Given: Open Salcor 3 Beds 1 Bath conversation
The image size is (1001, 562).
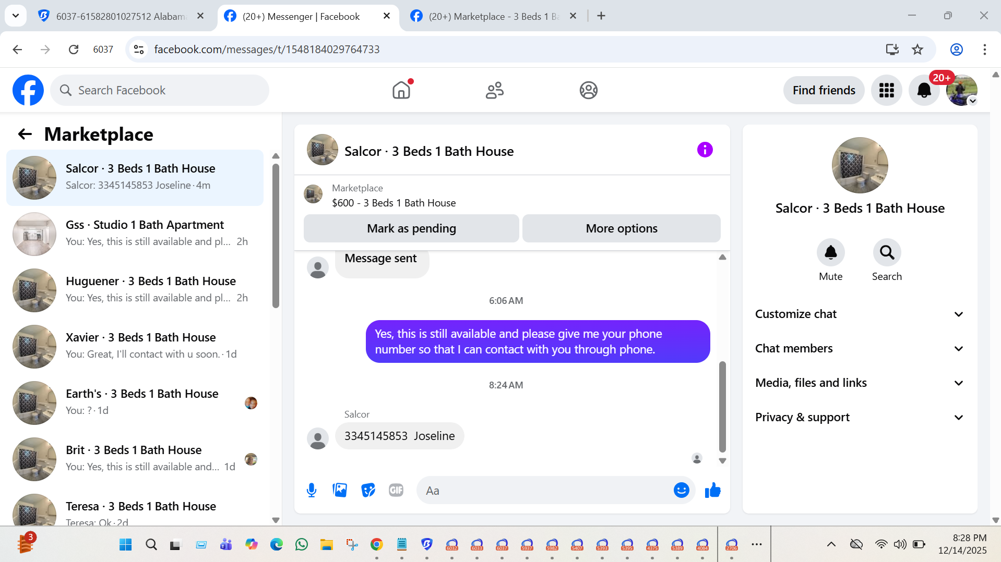Looking at the screenshot, I should [x=135, y=177].
